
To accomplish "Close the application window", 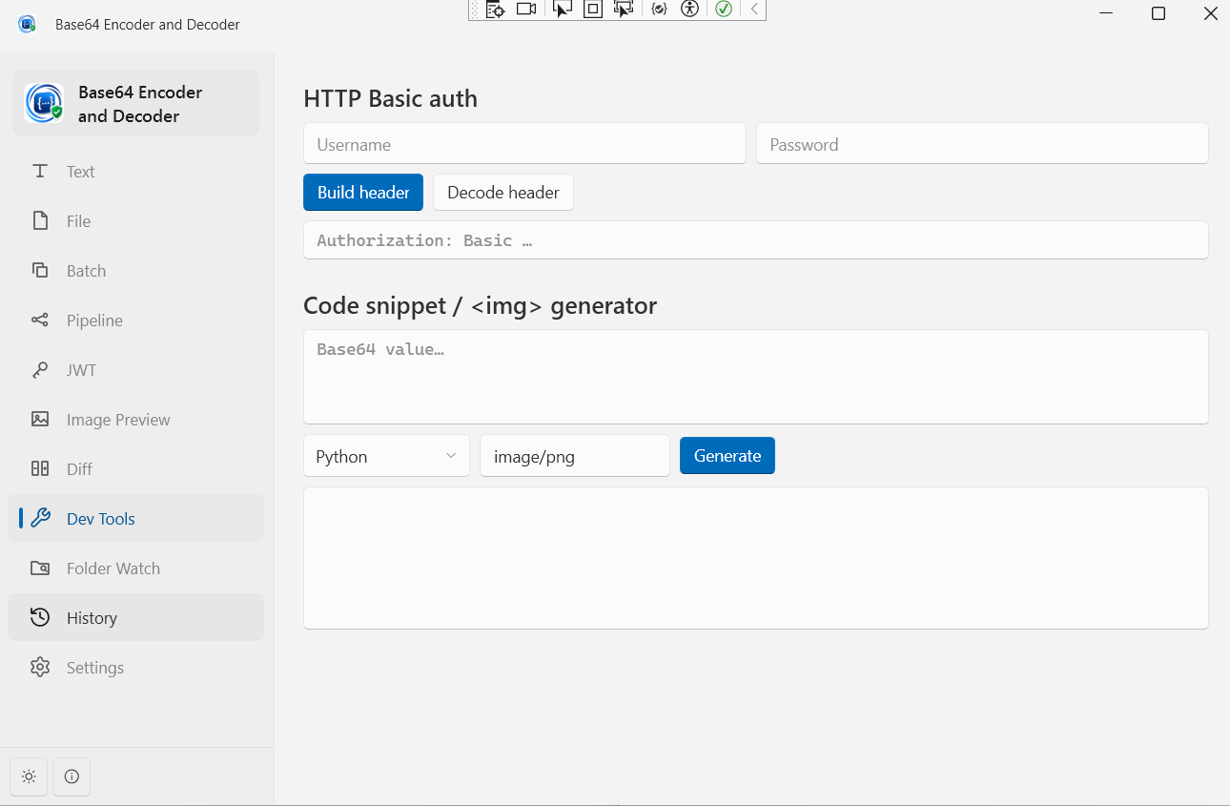I will [1210, 13].
